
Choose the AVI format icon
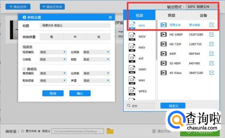(132, 59)
